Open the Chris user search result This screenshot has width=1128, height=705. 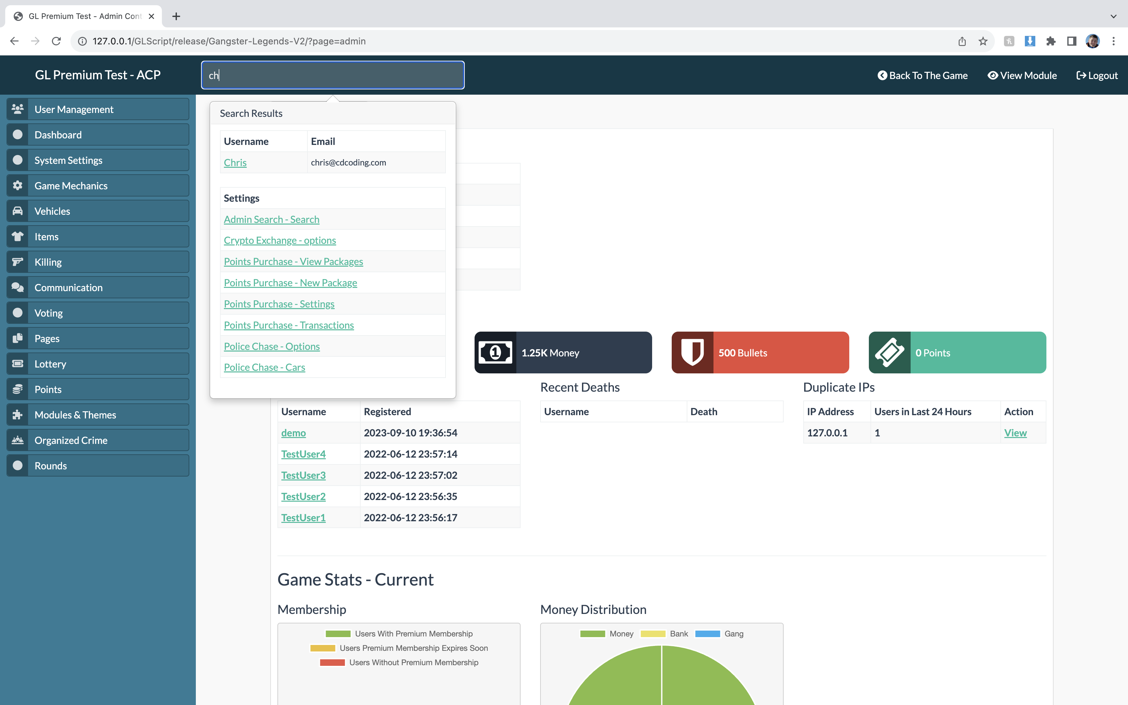coord(235,163)
